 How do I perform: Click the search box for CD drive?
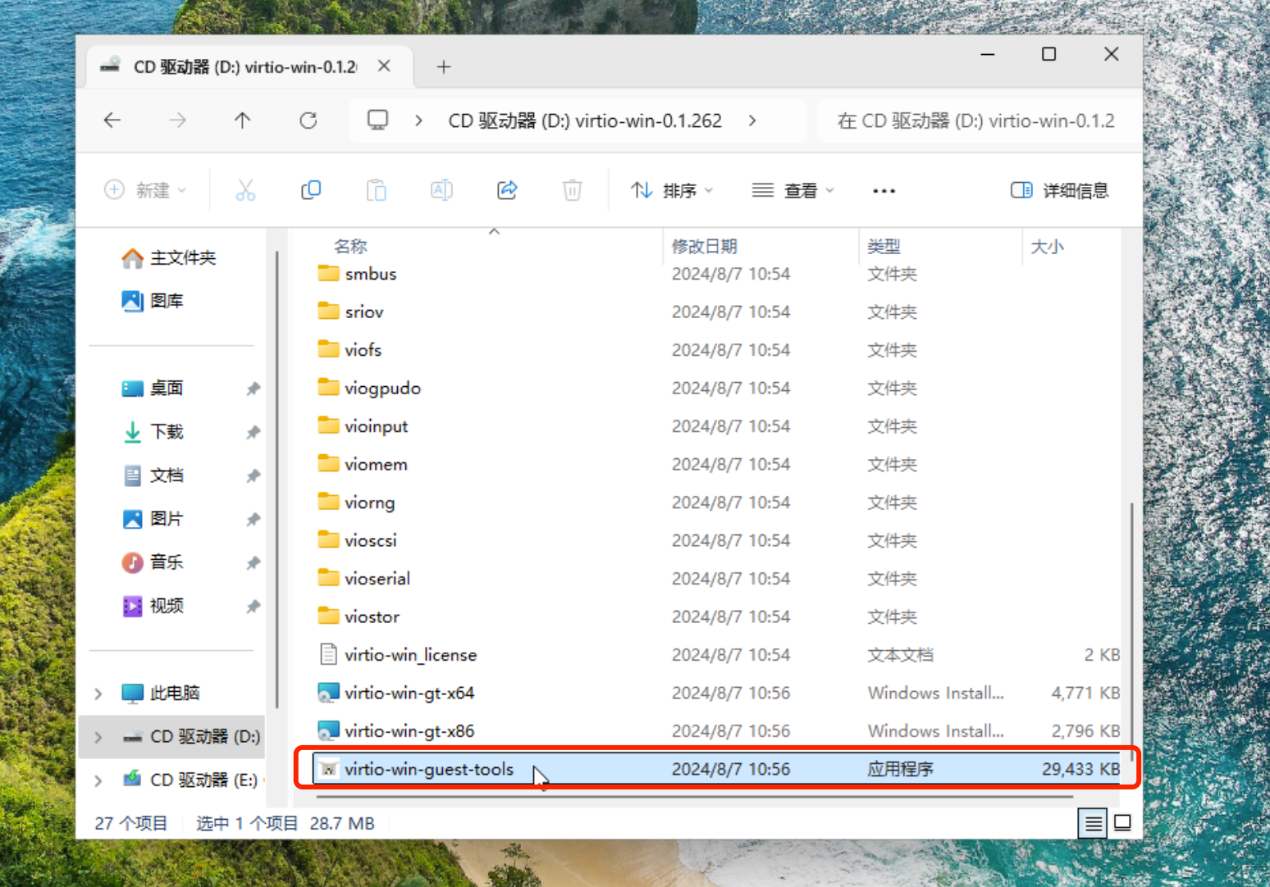pos(979,121)
